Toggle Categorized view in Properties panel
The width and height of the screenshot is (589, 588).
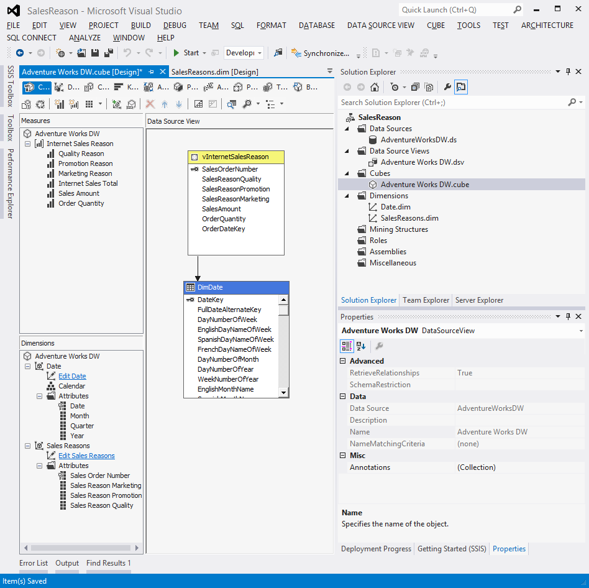[x=347, y=346]
